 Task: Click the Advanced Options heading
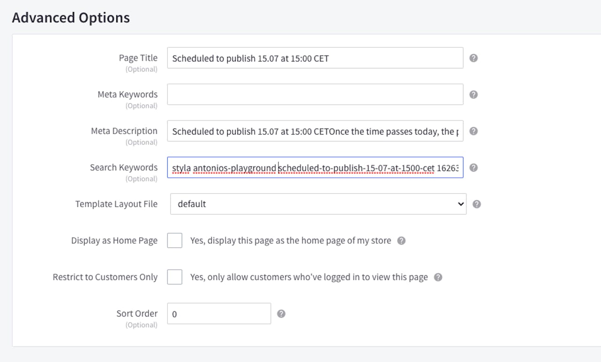tap(71, 18)
